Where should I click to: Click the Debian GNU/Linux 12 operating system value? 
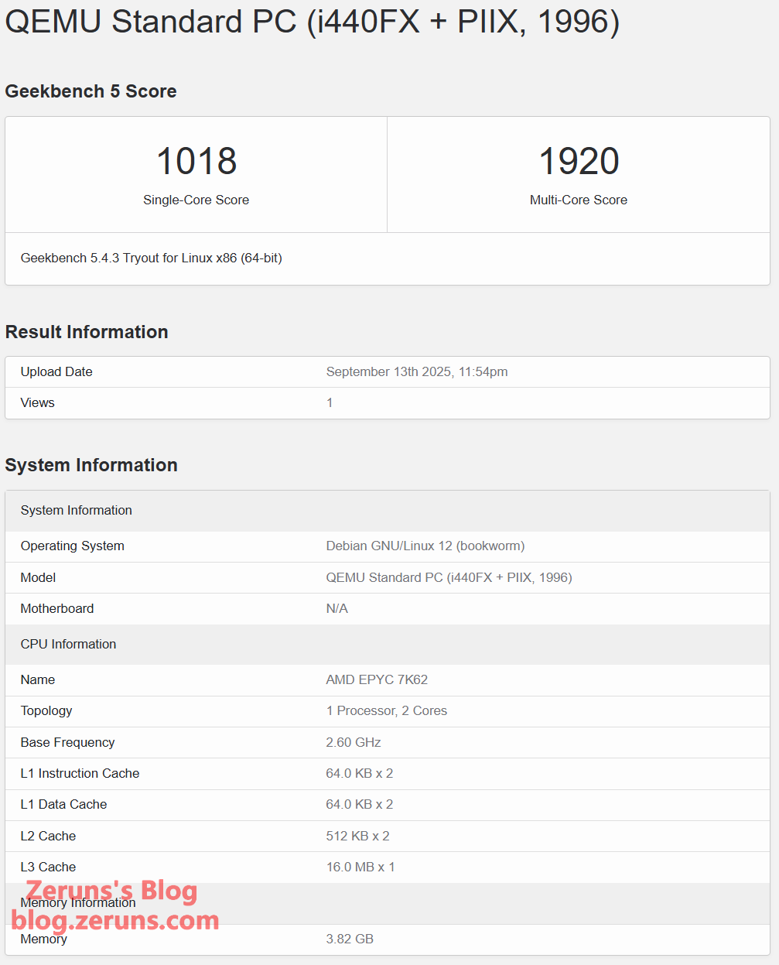point(425,546)
